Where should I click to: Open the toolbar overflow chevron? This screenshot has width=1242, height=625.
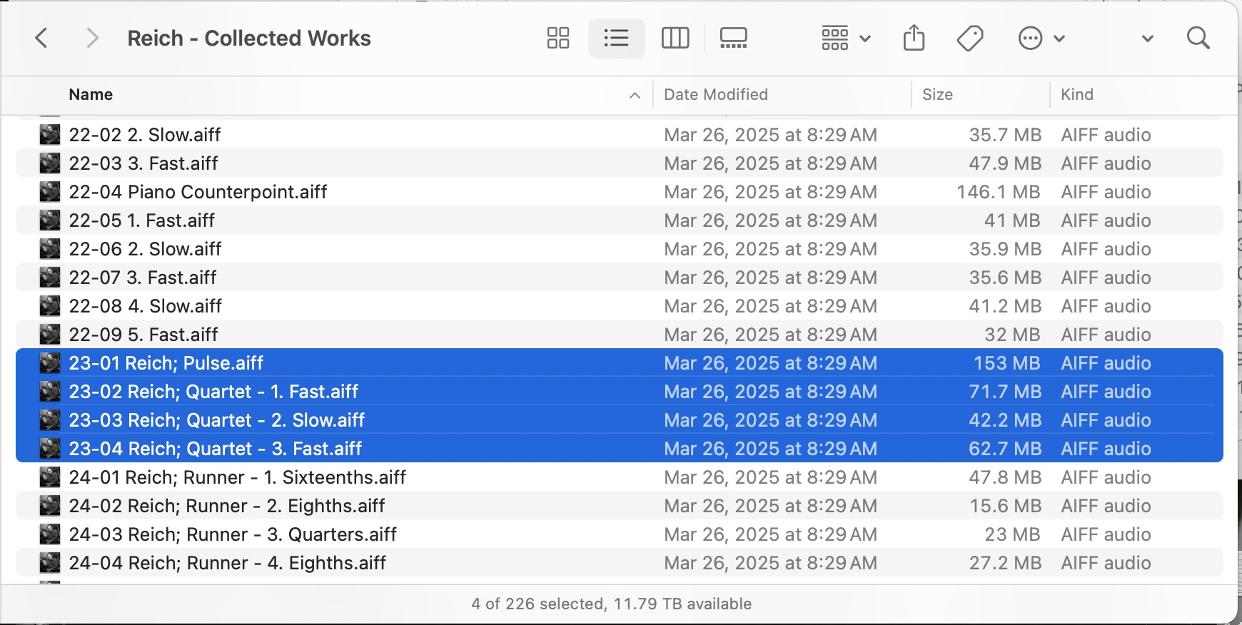pos(1147,39)
